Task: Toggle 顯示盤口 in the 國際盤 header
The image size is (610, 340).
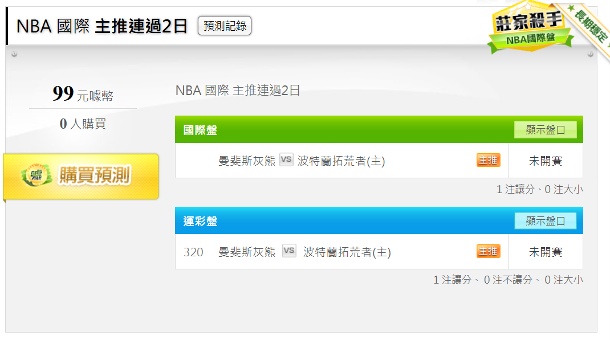Action: tap(545, 130)
